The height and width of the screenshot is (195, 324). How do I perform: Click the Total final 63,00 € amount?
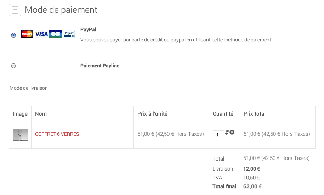coord(252,186)
